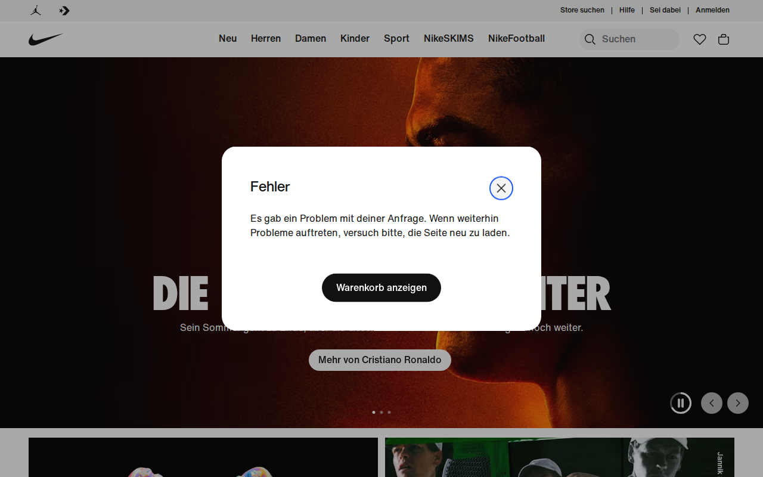This screenshot has width=763, height=477.
Task: Select the first carousel dot indicator
Action: 374,412
